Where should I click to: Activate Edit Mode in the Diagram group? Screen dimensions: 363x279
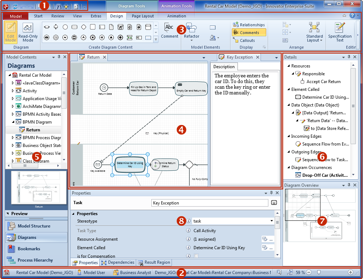click(x=11, y=32)
